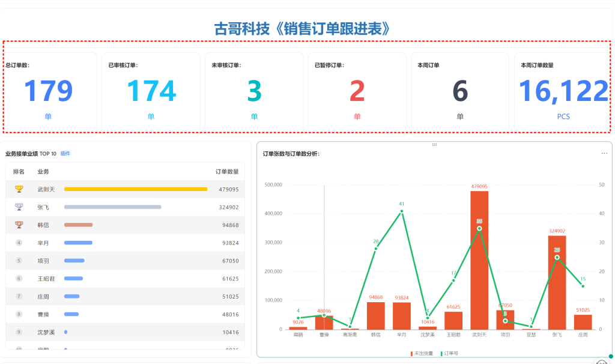
Task: Click the rank 6 badge for 王昭君
Action: click(19, 279)
